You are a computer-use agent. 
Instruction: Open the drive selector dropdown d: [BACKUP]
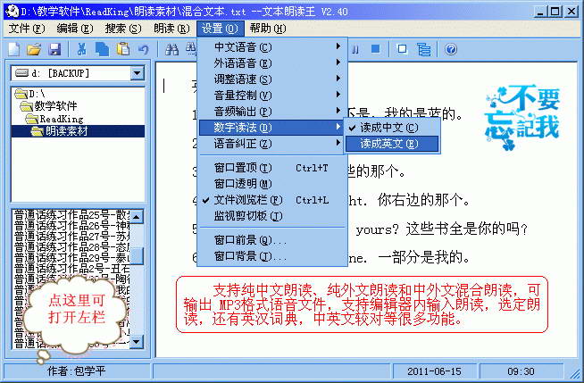click(137, 72)
